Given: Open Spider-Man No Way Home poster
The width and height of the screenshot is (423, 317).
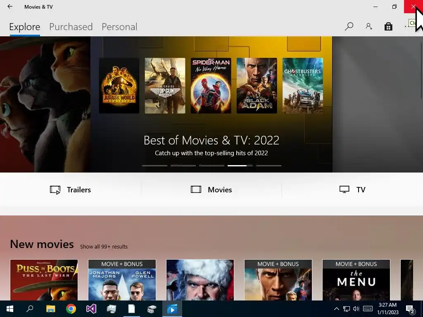Looking at the screenshot, I should (211, 86).
